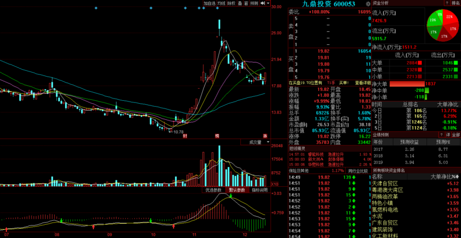Toggle the 叠 overlay chart option
This screenshot has width=461, height=238.
(240, 3)
